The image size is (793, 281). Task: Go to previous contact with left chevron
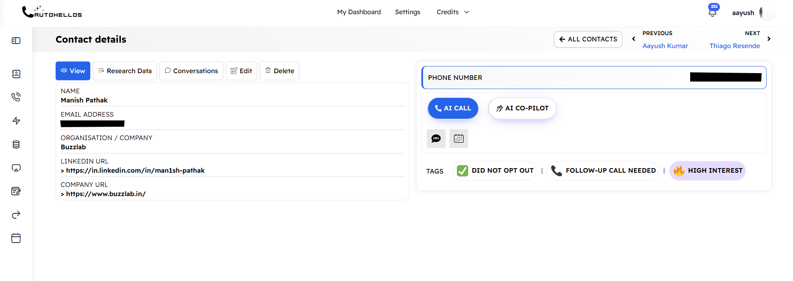click(633, 39)
